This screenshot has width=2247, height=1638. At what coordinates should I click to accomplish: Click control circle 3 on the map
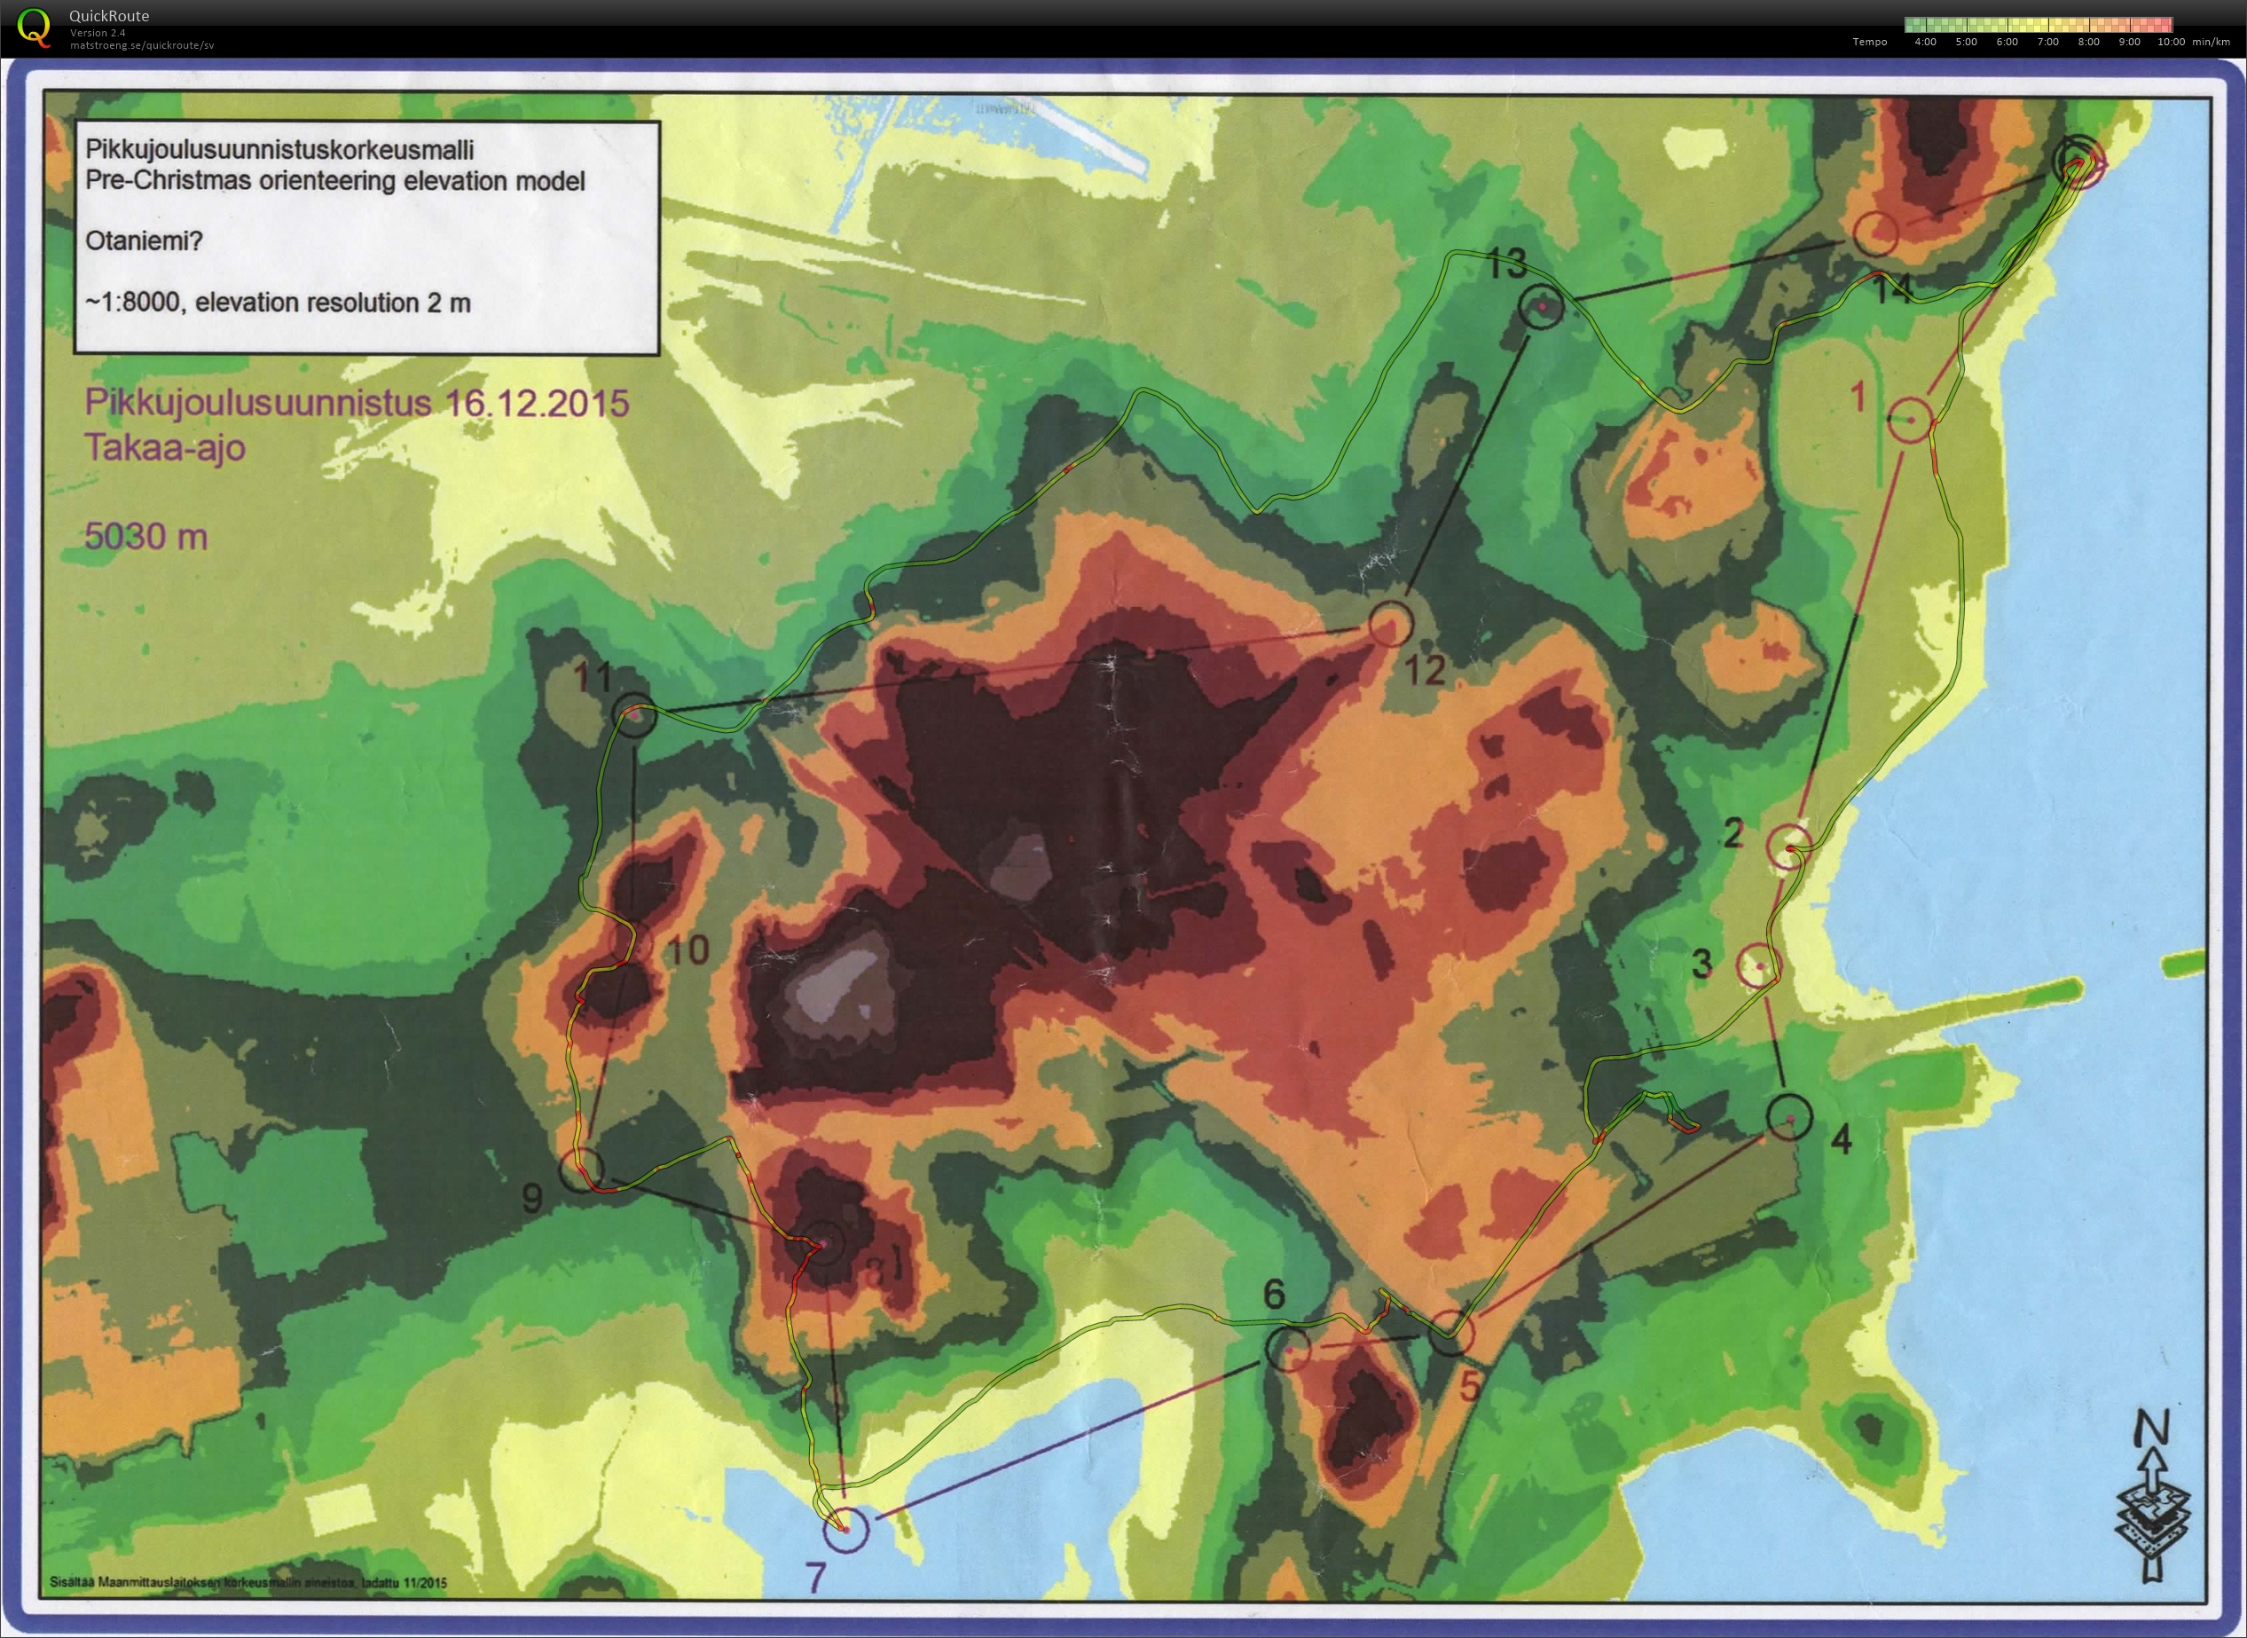[1759, 965]
